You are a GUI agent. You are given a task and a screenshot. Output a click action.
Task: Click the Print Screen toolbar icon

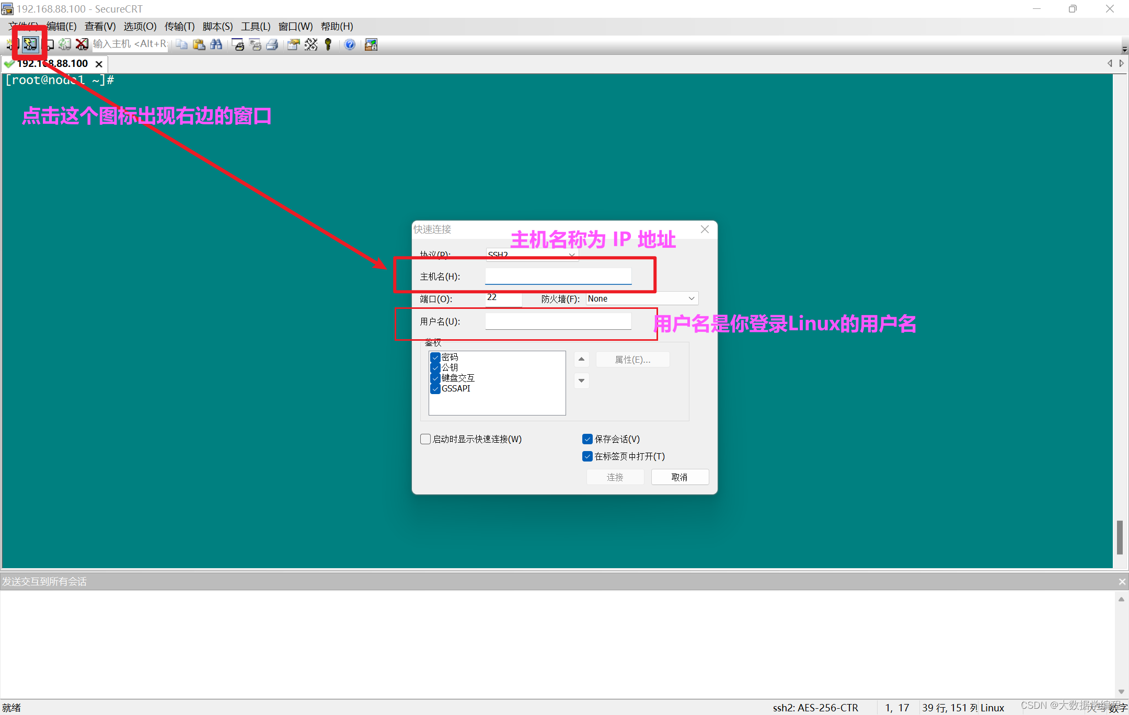(238, 44)
